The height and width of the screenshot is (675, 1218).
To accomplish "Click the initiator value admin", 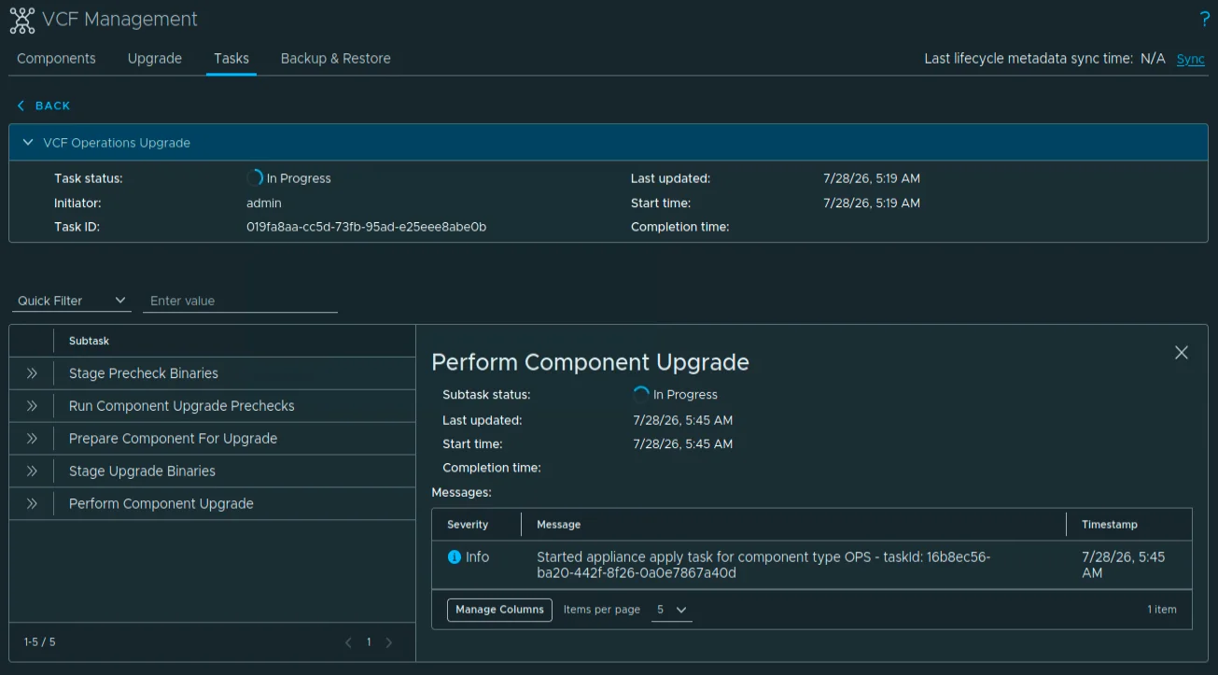I will tap(264, 203).
